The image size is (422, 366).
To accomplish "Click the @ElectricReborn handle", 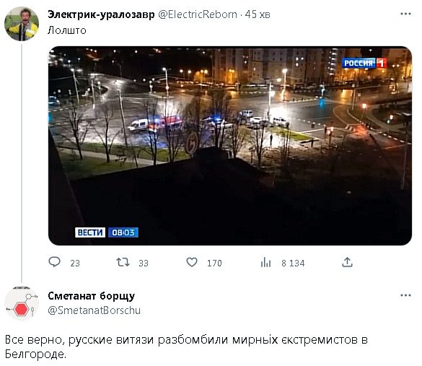I will [198, 14].
